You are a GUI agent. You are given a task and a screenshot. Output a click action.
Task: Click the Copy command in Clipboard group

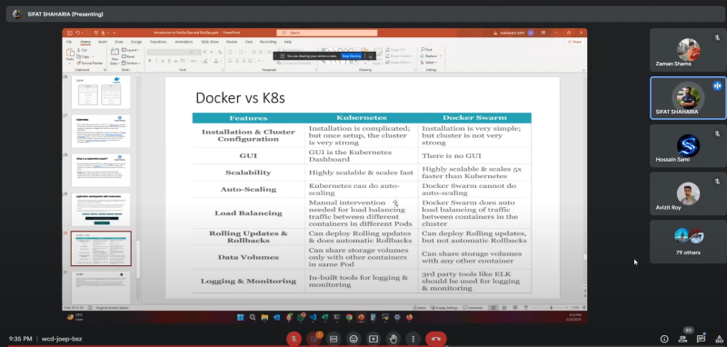pos(85,56)
